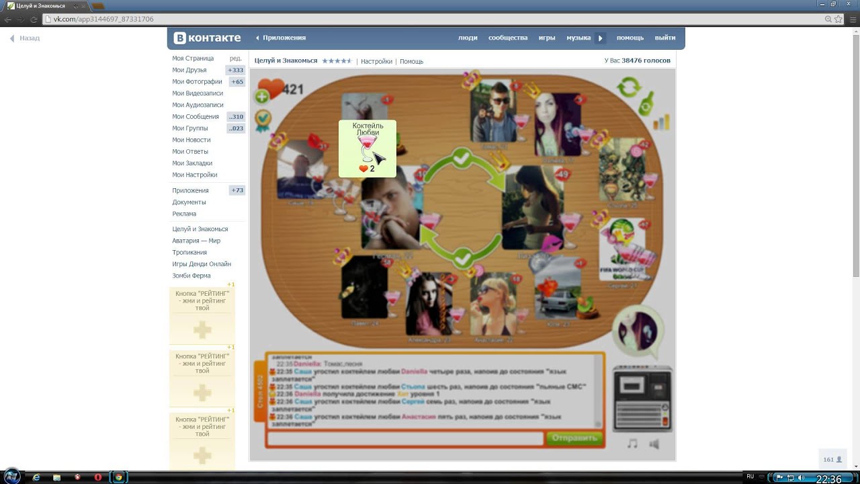Open app Настройки link

point(376,61)
